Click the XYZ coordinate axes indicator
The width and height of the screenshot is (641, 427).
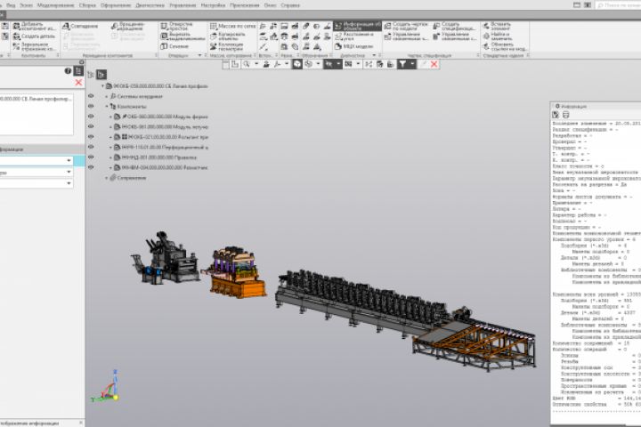pyautogui.click(x=107, y=387)
